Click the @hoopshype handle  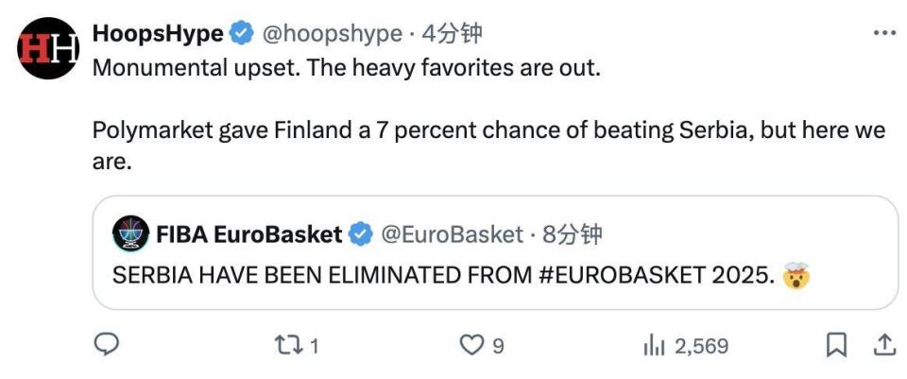click(x=331, y=34)
